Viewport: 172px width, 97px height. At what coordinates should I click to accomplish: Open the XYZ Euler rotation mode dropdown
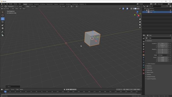(x=163, y=55)
